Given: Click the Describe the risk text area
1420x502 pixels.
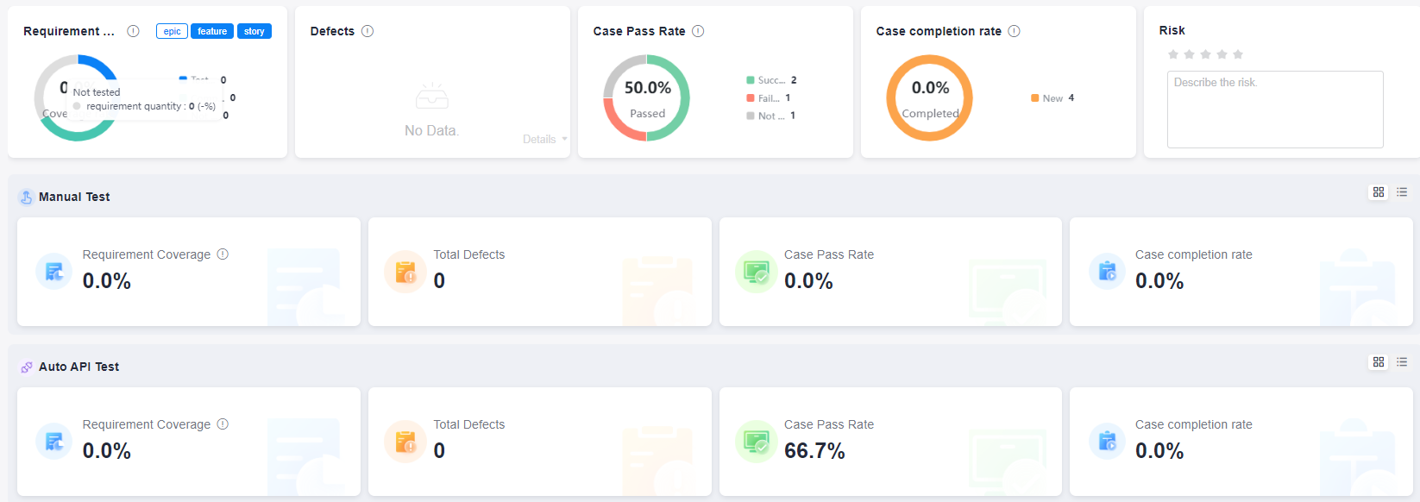Looking at the screenshot, I should (1275, 110).
